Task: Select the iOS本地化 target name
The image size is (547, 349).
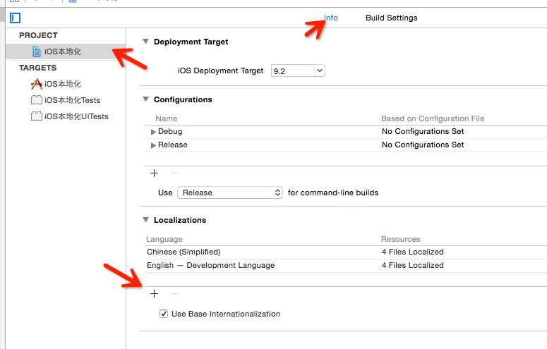Action: [63, 84]
